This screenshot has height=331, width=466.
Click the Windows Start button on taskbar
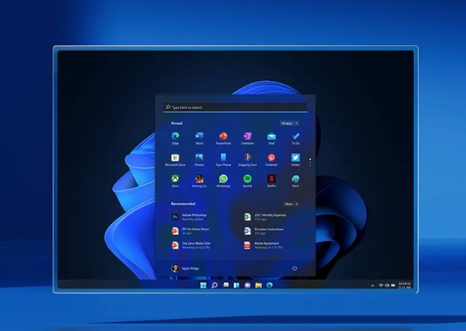tap(203, 285)
